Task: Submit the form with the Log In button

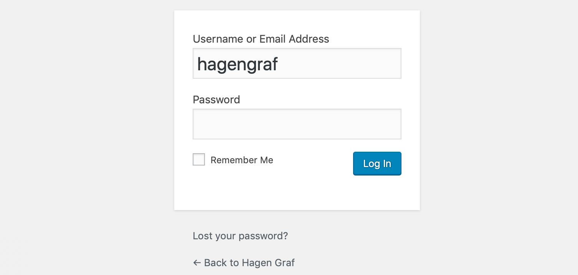Action: (x=377, y=164)
